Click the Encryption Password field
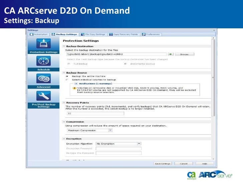The height and width of the screenshot is (182, 243). tap(118, 148)
